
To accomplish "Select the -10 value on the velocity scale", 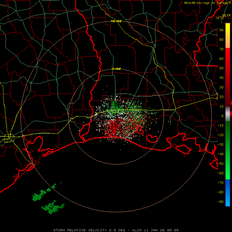I will pos(220,126).
